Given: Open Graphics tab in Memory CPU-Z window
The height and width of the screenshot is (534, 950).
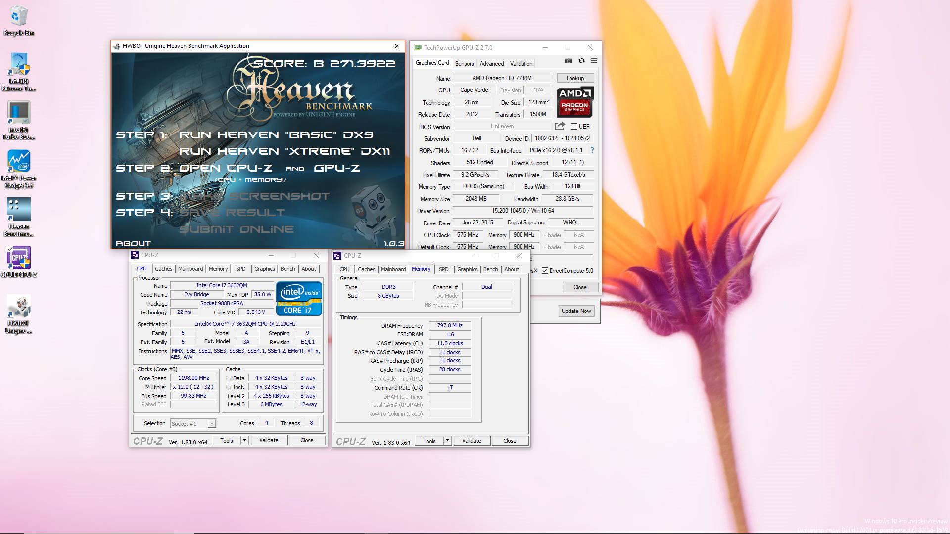Looking at the screenshot, I should (x=467, y=269).
